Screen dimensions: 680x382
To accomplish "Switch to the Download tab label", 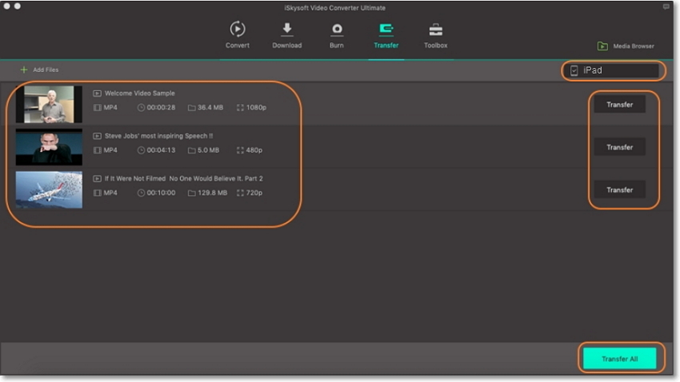I will pos(286,46).
